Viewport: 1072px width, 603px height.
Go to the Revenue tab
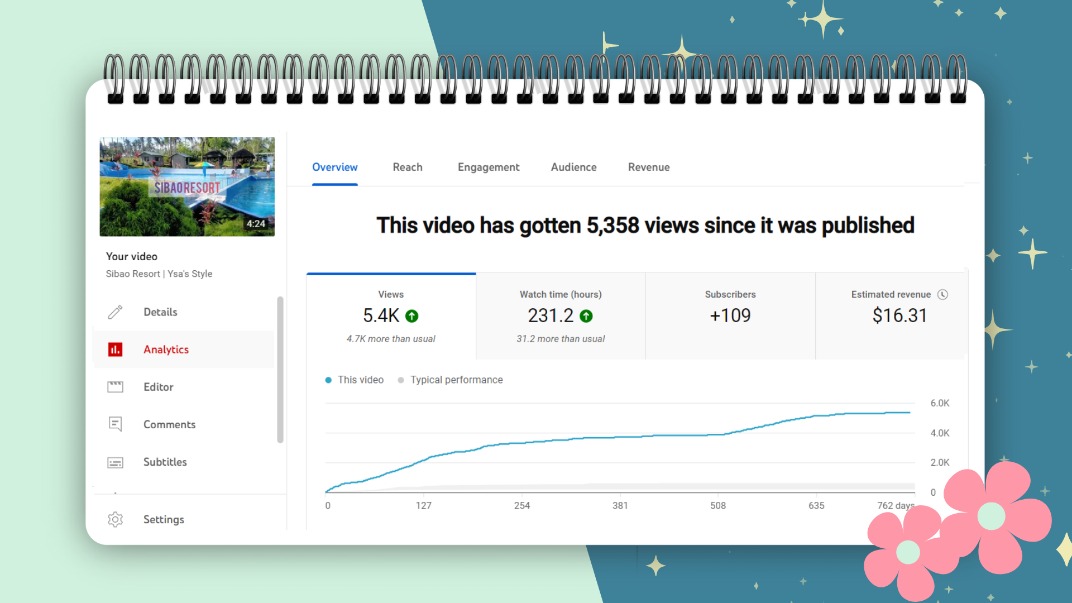(x=648, y=167)
